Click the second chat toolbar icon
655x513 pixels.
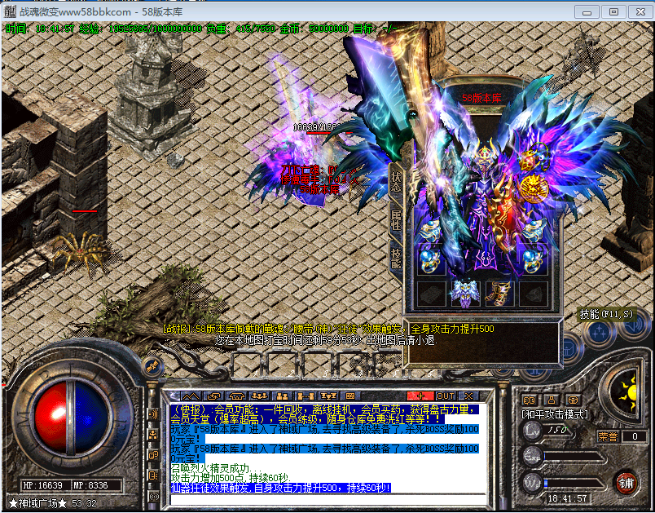pos(213,396)
